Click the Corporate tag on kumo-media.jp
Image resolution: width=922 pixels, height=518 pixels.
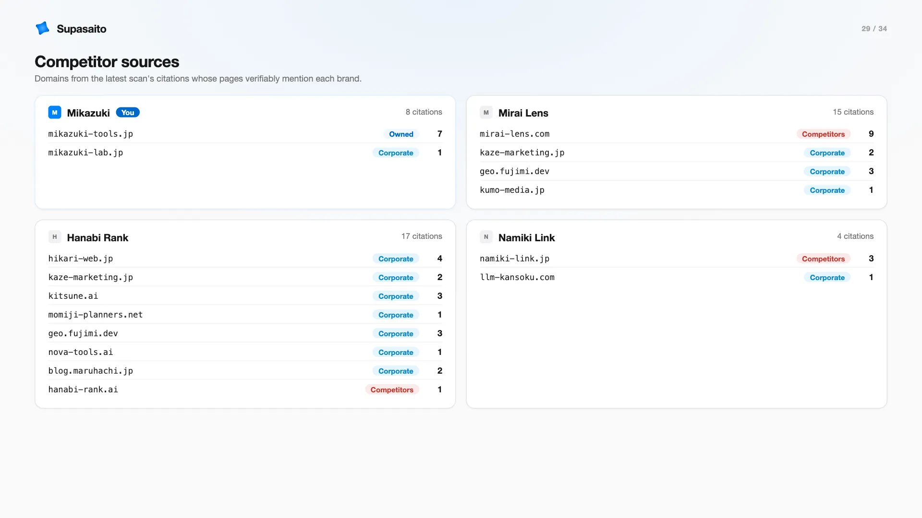(x=827, y=190)
